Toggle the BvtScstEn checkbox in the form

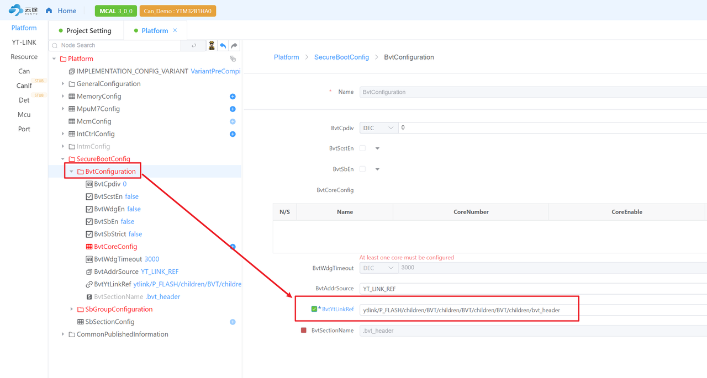coord(362,148)
